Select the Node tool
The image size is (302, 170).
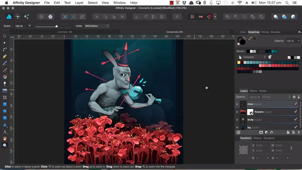[5, 43]
